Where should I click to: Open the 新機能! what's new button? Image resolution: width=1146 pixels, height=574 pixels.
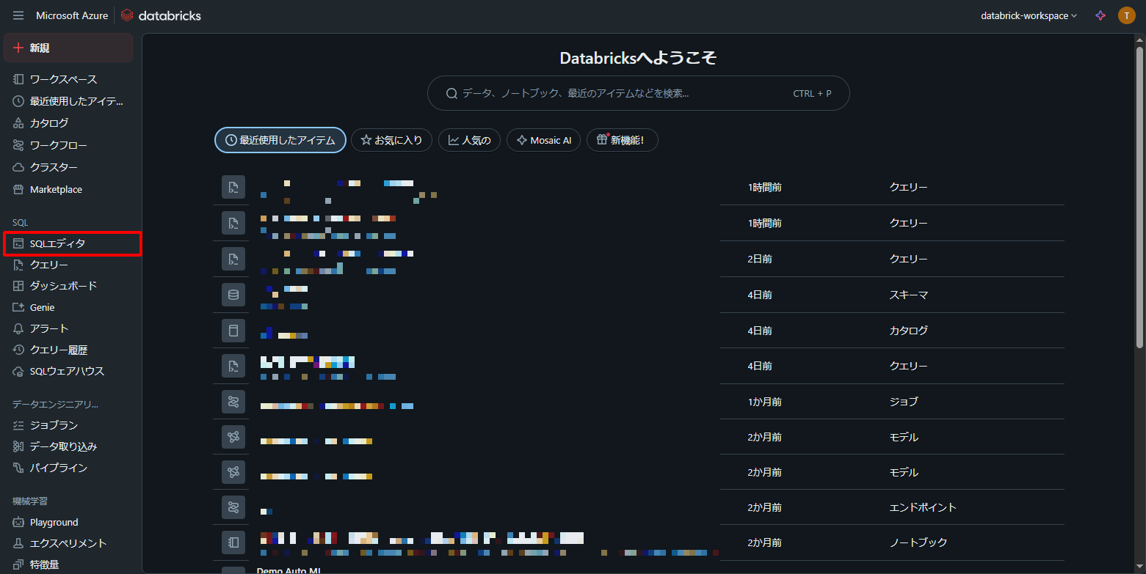click(x=622, y=140)
